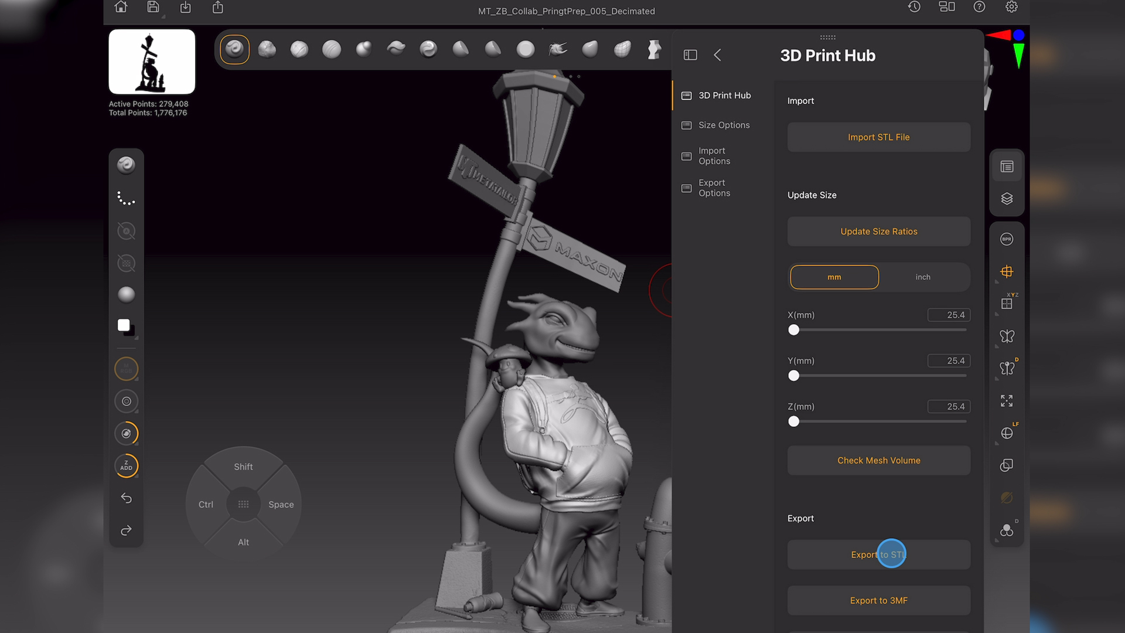The width and height of the screenshot is (1125, 633).
Task: Switch to the Size Options section
Action: 724,125
